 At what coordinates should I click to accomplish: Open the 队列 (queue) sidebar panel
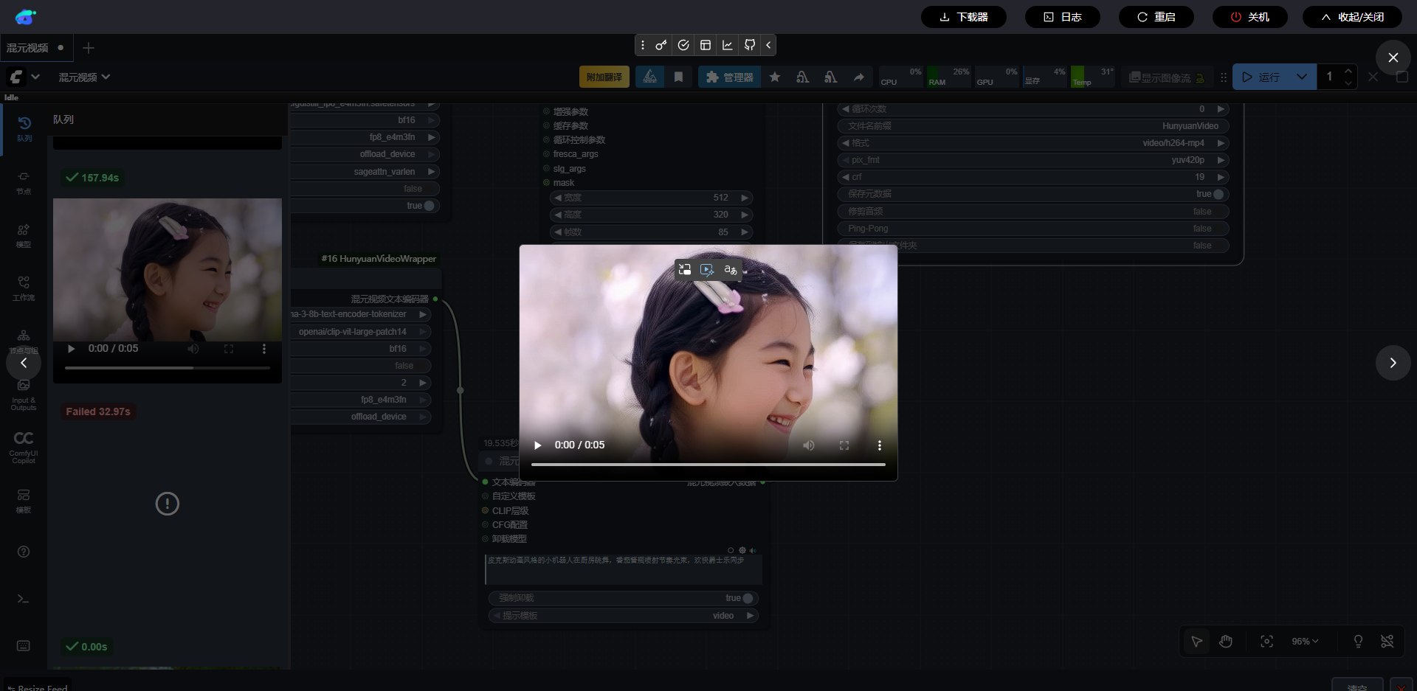pos(24,129)
